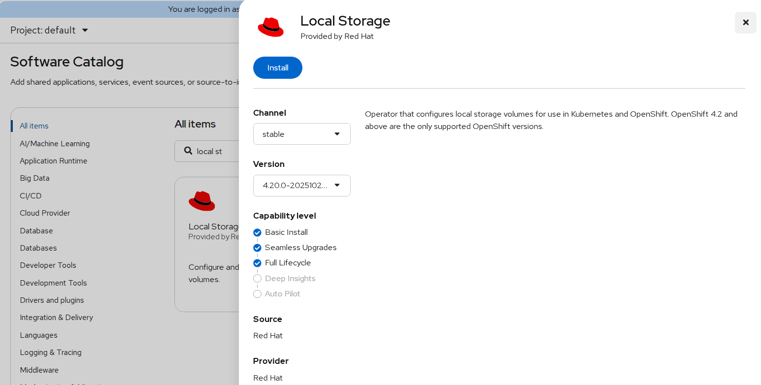
Task: Click the Red Hat logo on catalog card
Action: point(202,201)
